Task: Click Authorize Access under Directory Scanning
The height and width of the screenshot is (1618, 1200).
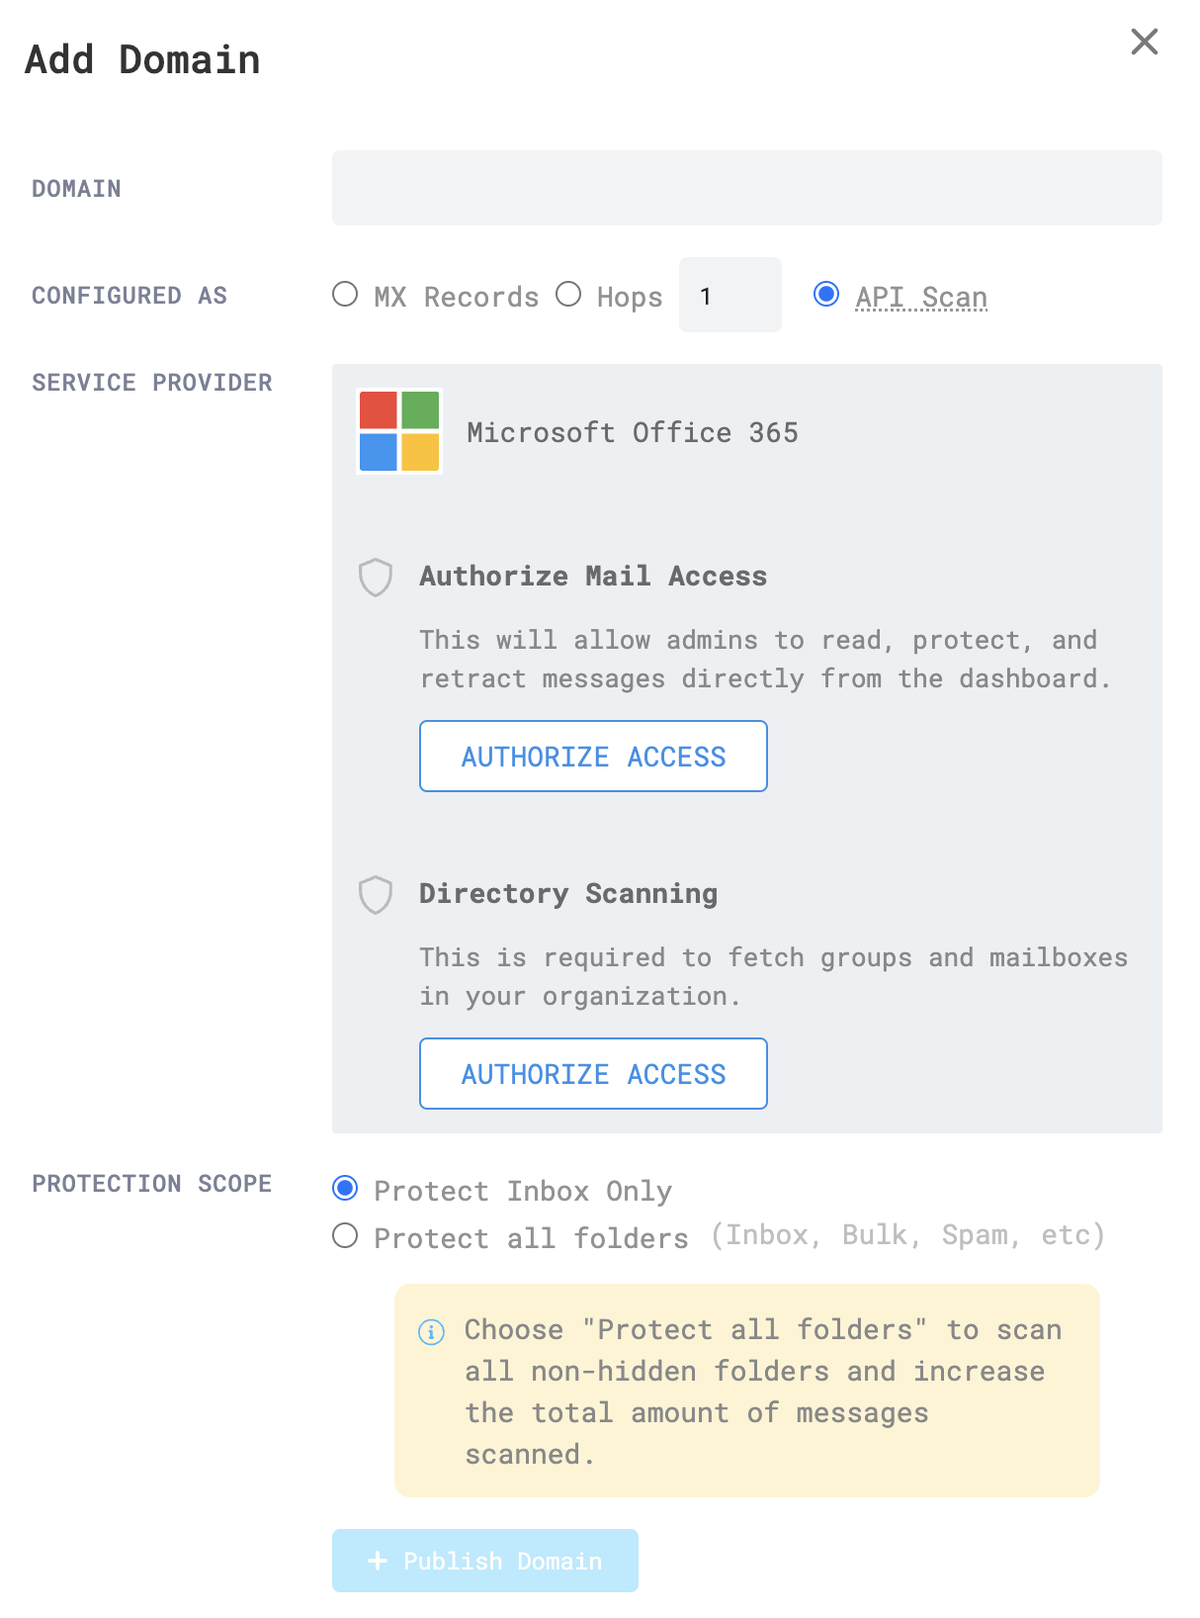Action: pos(593,1073)
